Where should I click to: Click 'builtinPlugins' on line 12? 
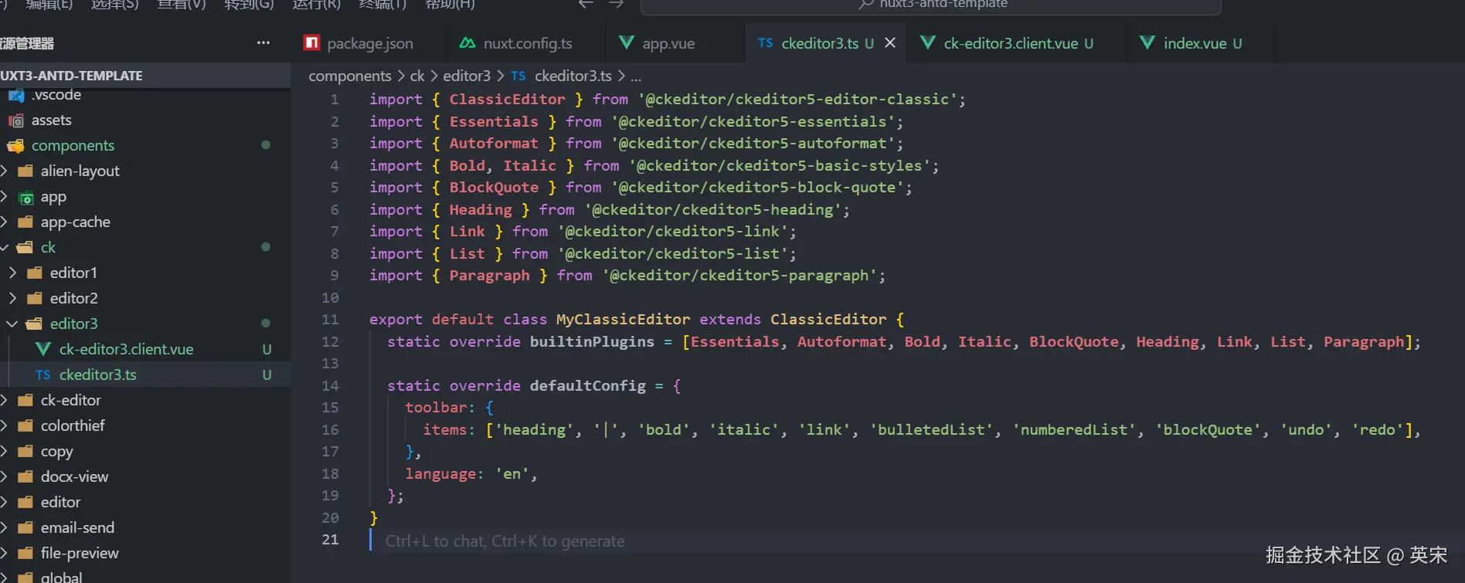coord(592,341)
